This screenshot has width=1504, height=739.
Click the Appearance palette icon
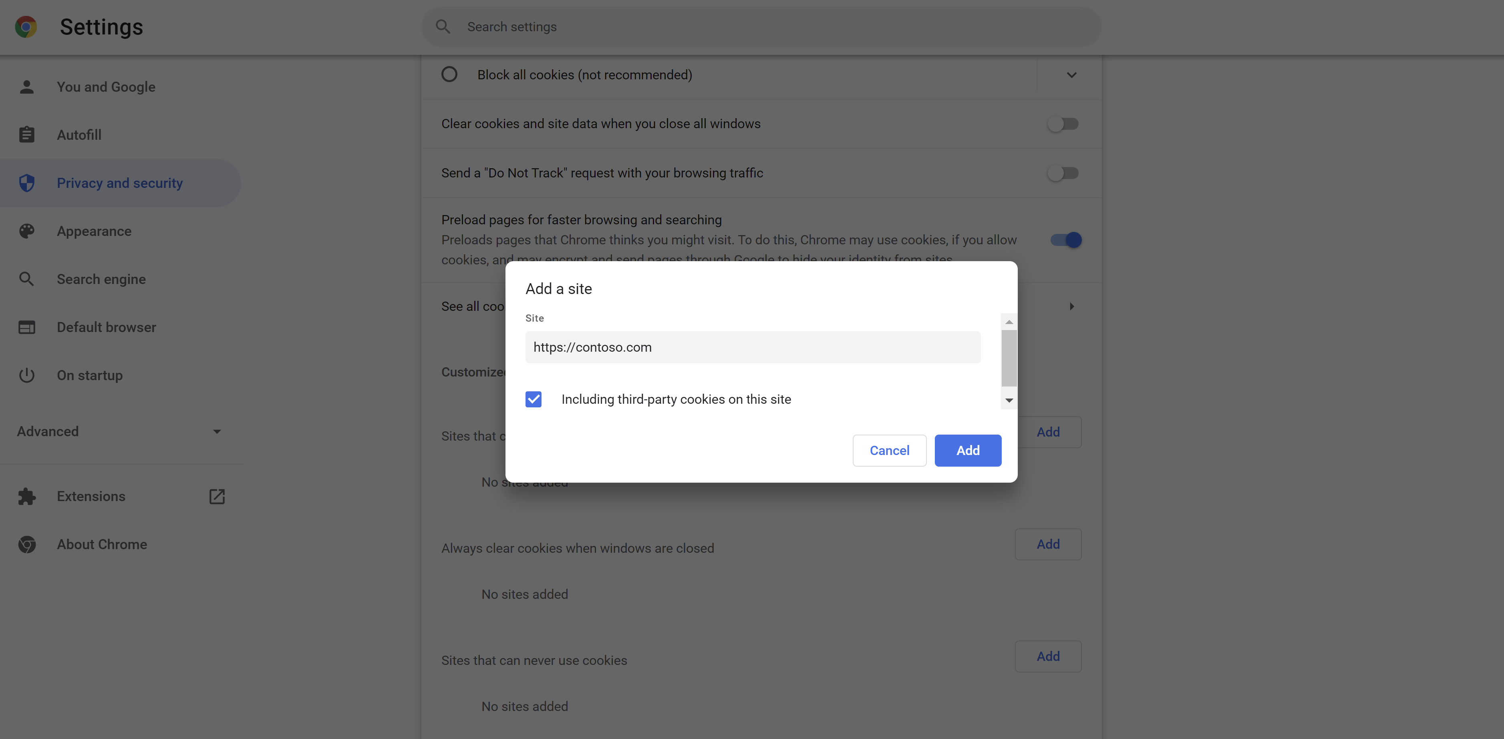[x=26, y=231]
